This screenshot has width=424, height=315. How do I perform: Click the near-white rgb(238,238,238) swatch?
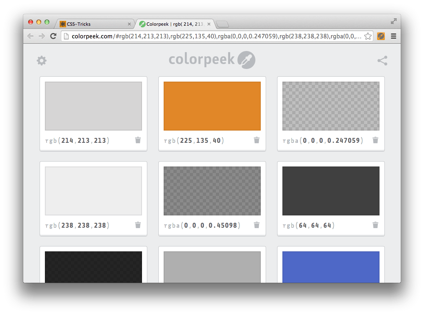[93, 191]
